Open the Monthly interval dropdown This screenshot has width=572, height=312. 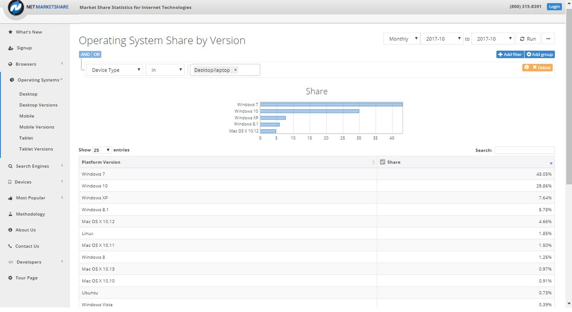point(402,39)
